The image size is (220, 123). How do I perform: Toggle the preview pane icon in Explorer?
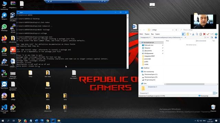point(212,38)
